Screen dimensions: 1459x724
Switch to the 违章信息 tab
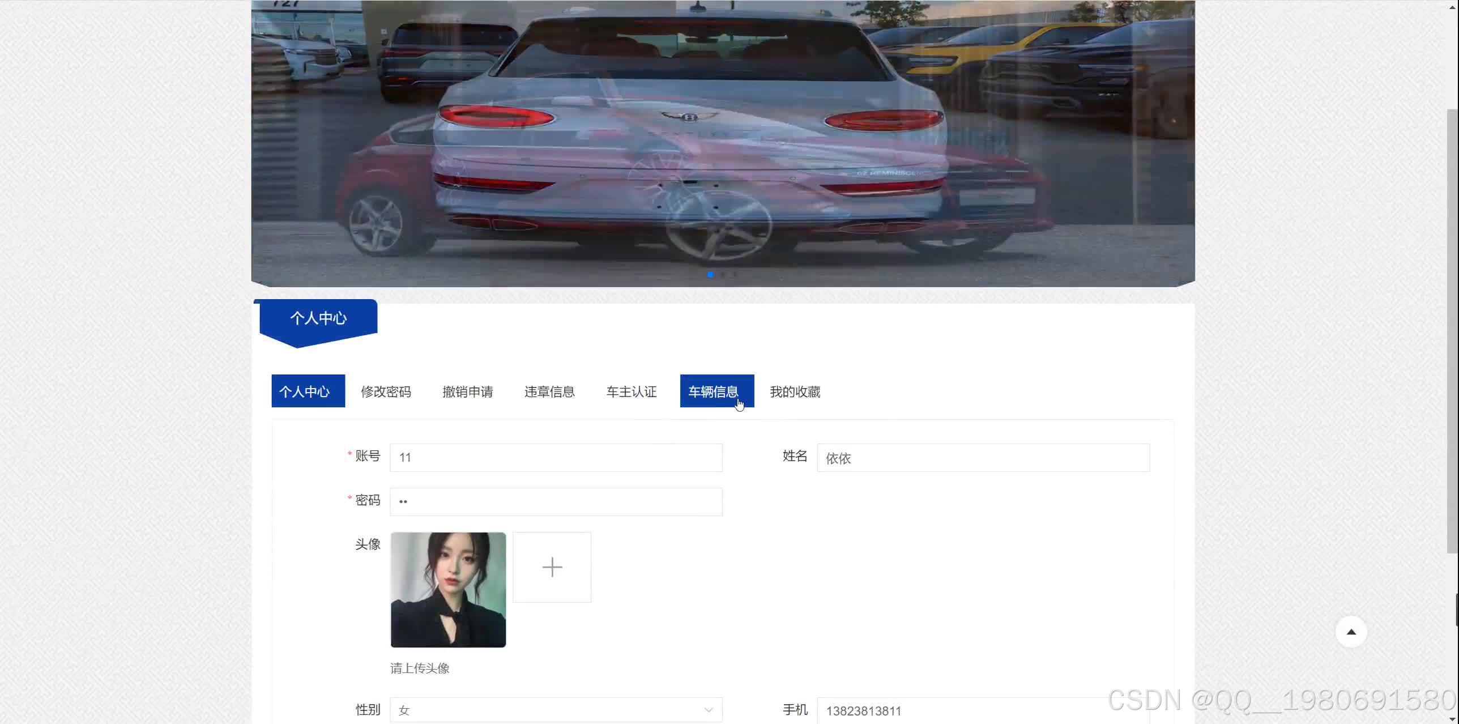[x=549, y=391]
